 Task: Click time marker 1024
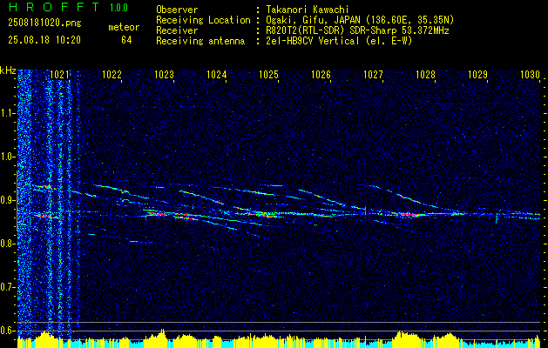[216, 75]
